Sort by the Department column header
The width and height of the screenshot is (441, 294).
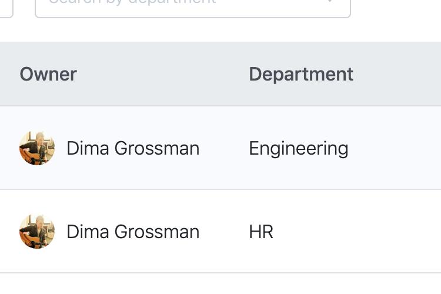click(x=301, y=74)
